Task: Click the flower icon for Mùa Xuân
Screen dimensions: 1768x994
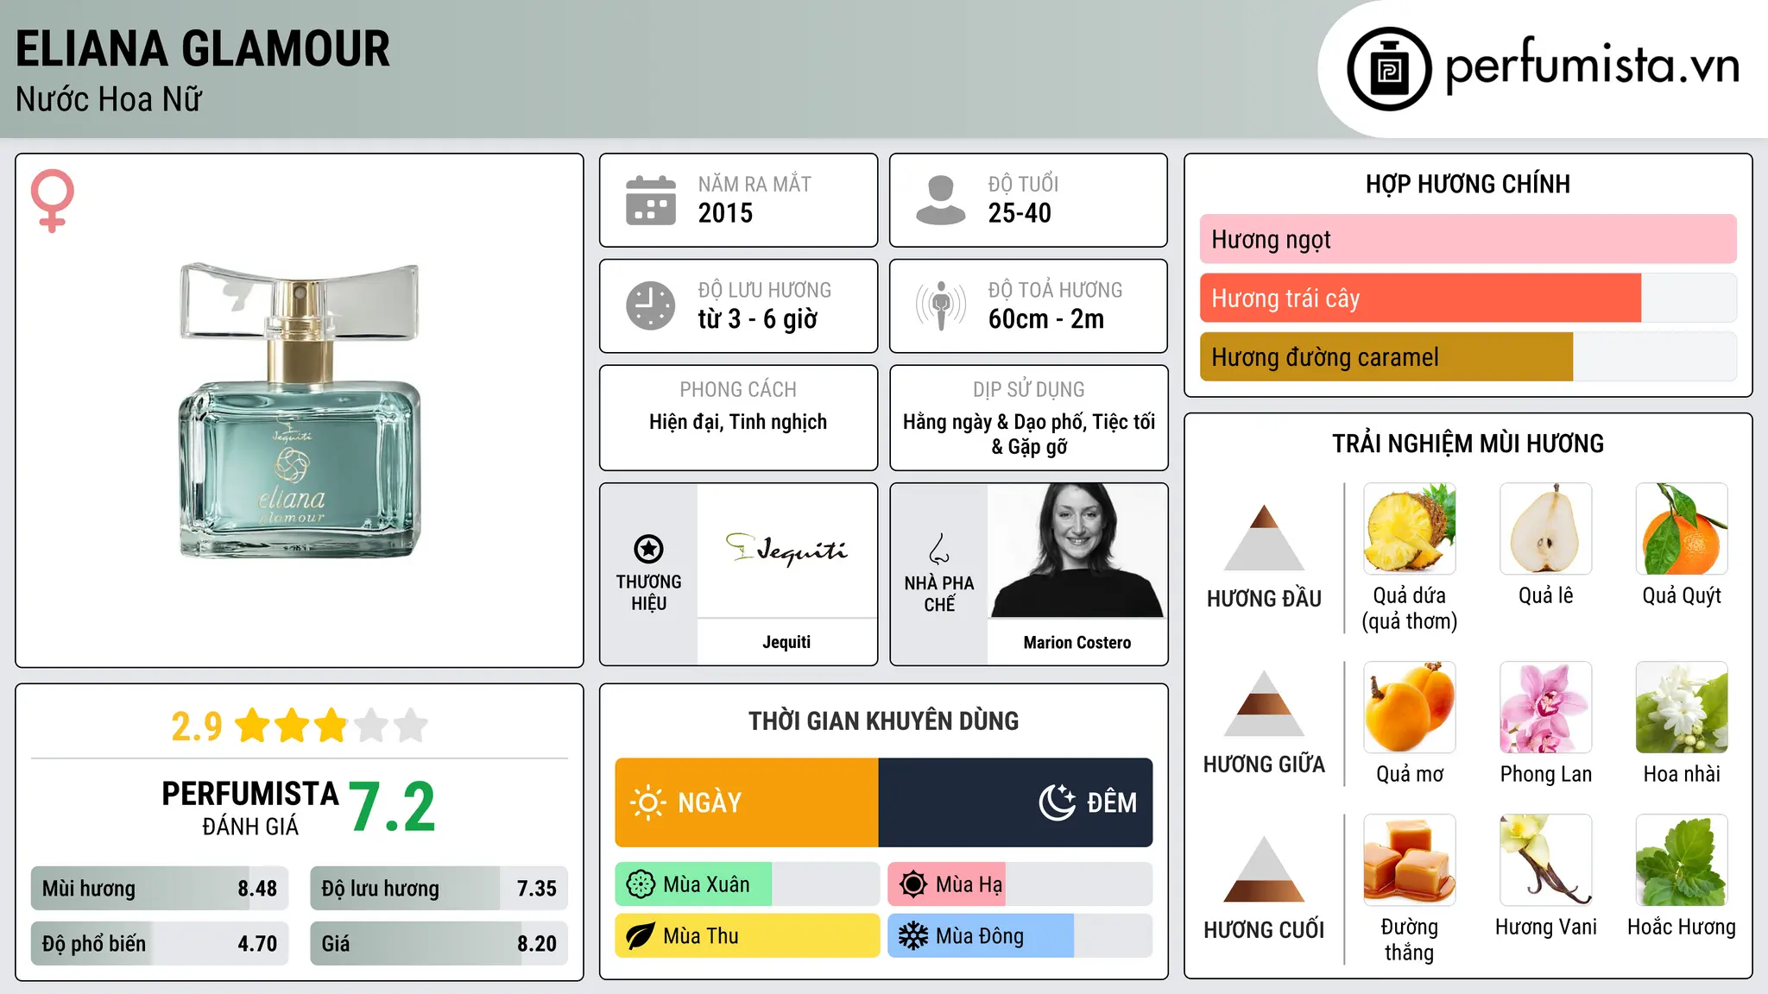Action: [x=641, y=884]
